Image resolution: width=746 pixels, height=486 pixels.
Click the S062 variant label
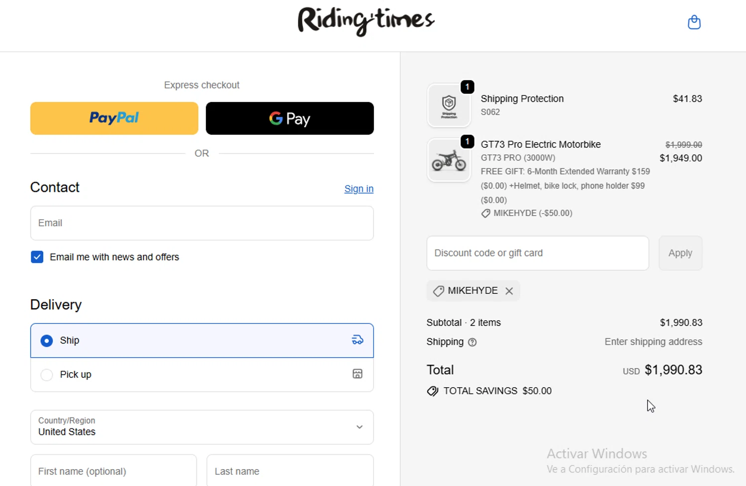pos(490,112)
